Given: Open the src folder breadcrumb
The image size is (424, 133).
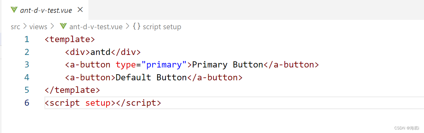Looking at the screenshot, I should point(15,27).
